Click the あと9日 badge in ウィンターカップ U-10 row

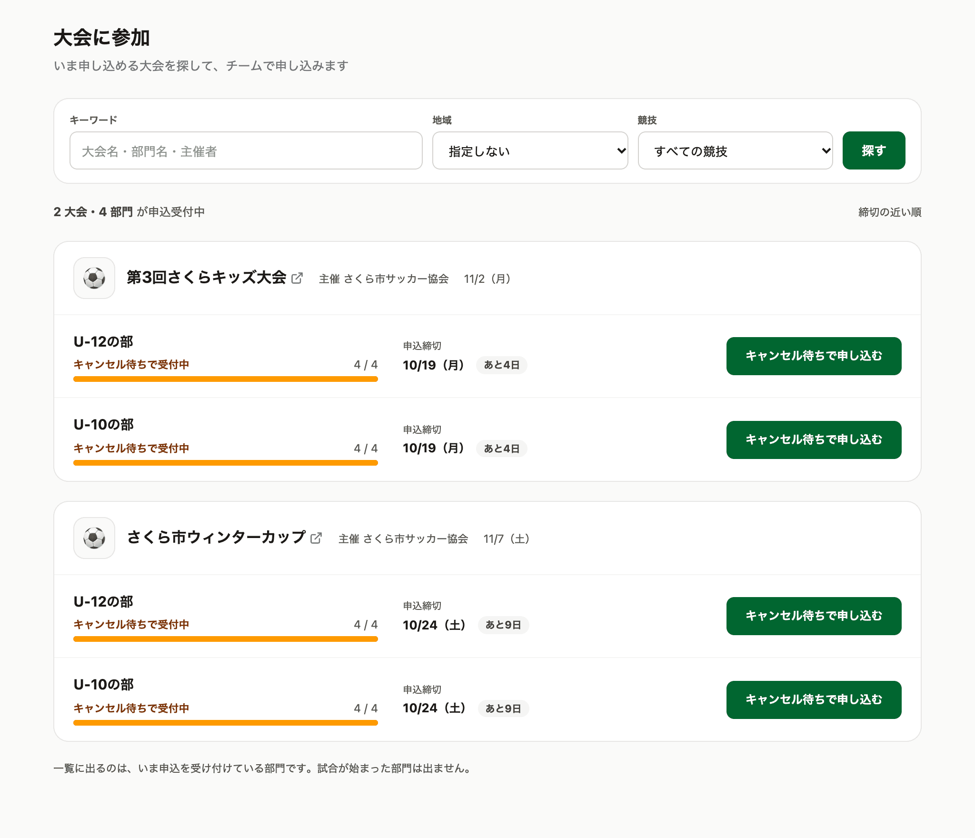click(503, 708)
